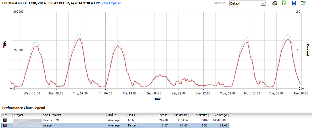The width and height of the screenshot is (312, 133).
Task: Click the Thu, 14:00 time label
Action: pos(81,93)
